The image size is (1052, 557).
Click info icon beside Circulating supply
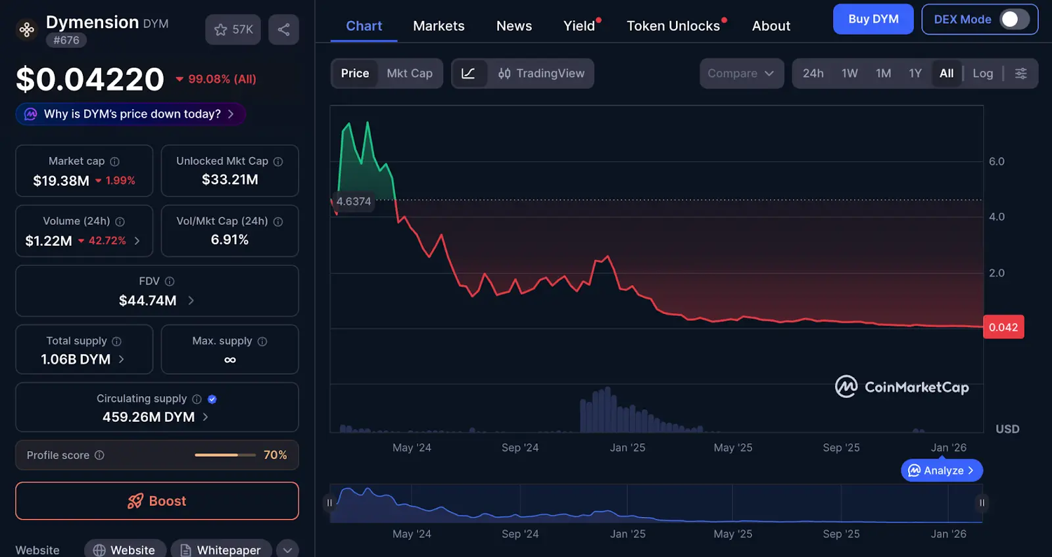pos(197,399)
